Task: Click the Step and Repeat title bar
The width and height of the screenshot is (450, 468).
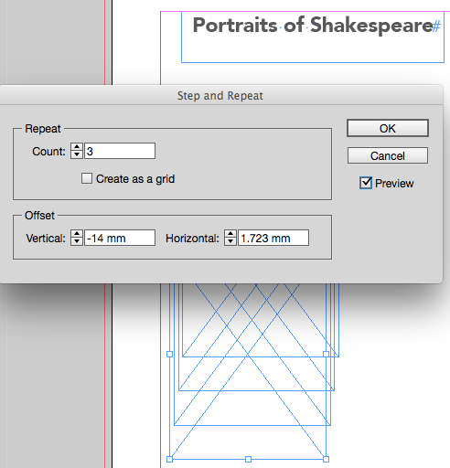Action: click(220, 95)
